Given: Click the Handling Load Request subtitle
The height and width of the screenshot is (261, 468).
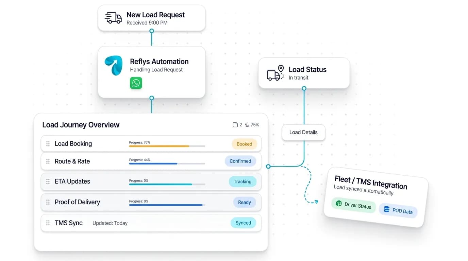Looking at the screenshot, I should [156, 70].
